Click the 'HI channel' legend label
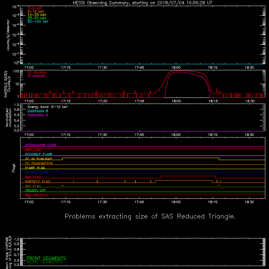This screenshot has width=269, height=269. tap(36, 76)
